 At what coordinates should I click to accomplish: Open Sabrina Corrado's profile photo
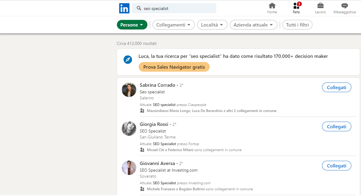point(129,90)
